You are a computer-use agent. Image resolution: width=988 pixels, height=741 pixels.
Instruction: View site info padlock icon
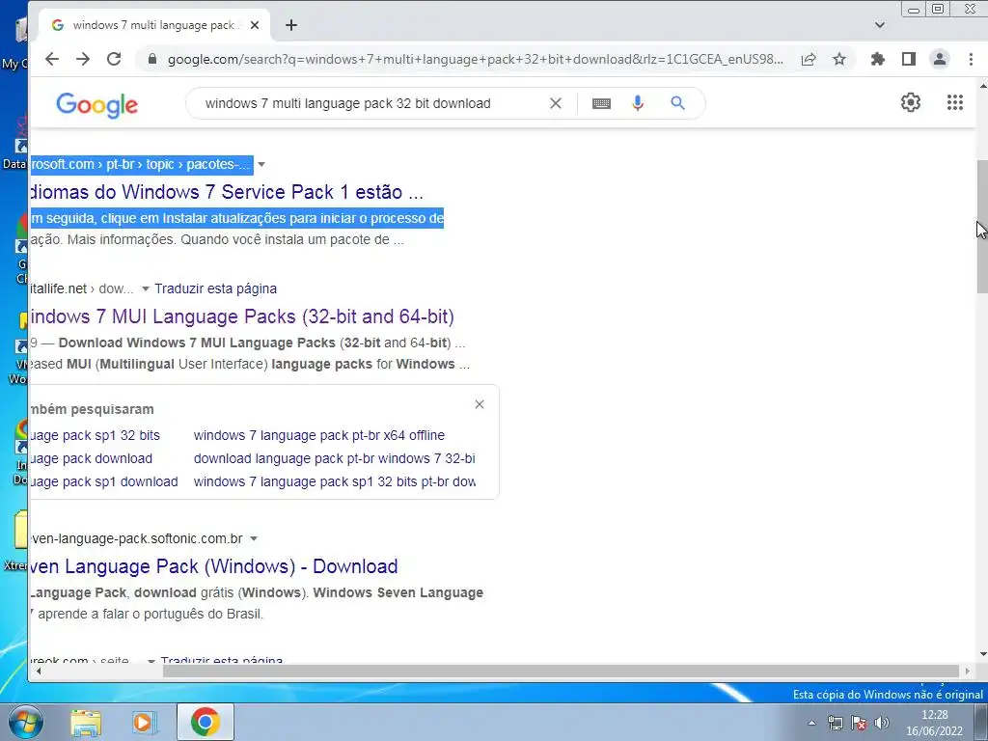pyautogui.click(x=151, y=59)
